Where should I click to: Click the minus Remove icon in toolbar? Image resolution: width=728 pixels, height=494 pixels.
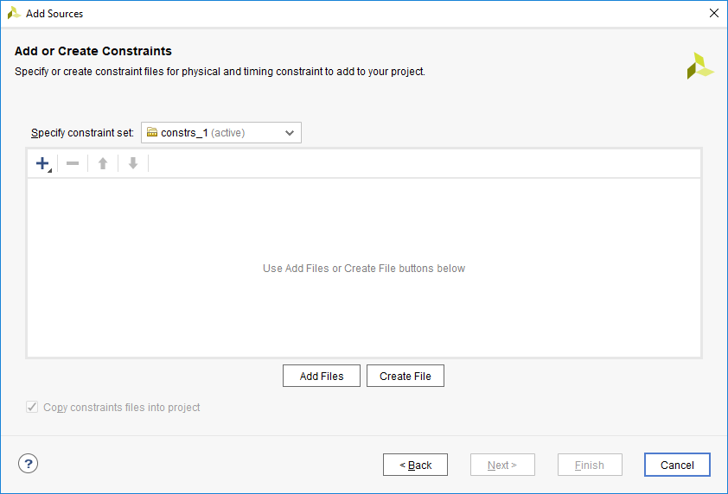point(73,163)
